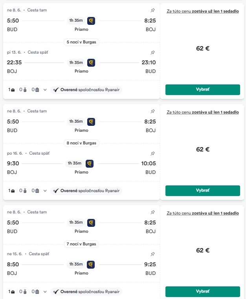
Task: Click Overené spoločnosťou Ryanair badge in first card
Action: (86, 90)
